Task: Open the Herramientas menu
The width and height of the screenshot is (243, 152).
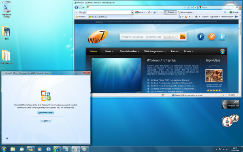Action: [x=227, y=17]
